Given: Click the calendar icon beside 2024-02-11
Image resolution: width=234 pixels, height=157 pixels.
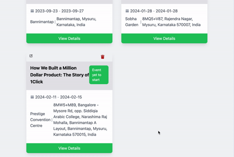Looking at the screenshot, I should click(32, 97).
